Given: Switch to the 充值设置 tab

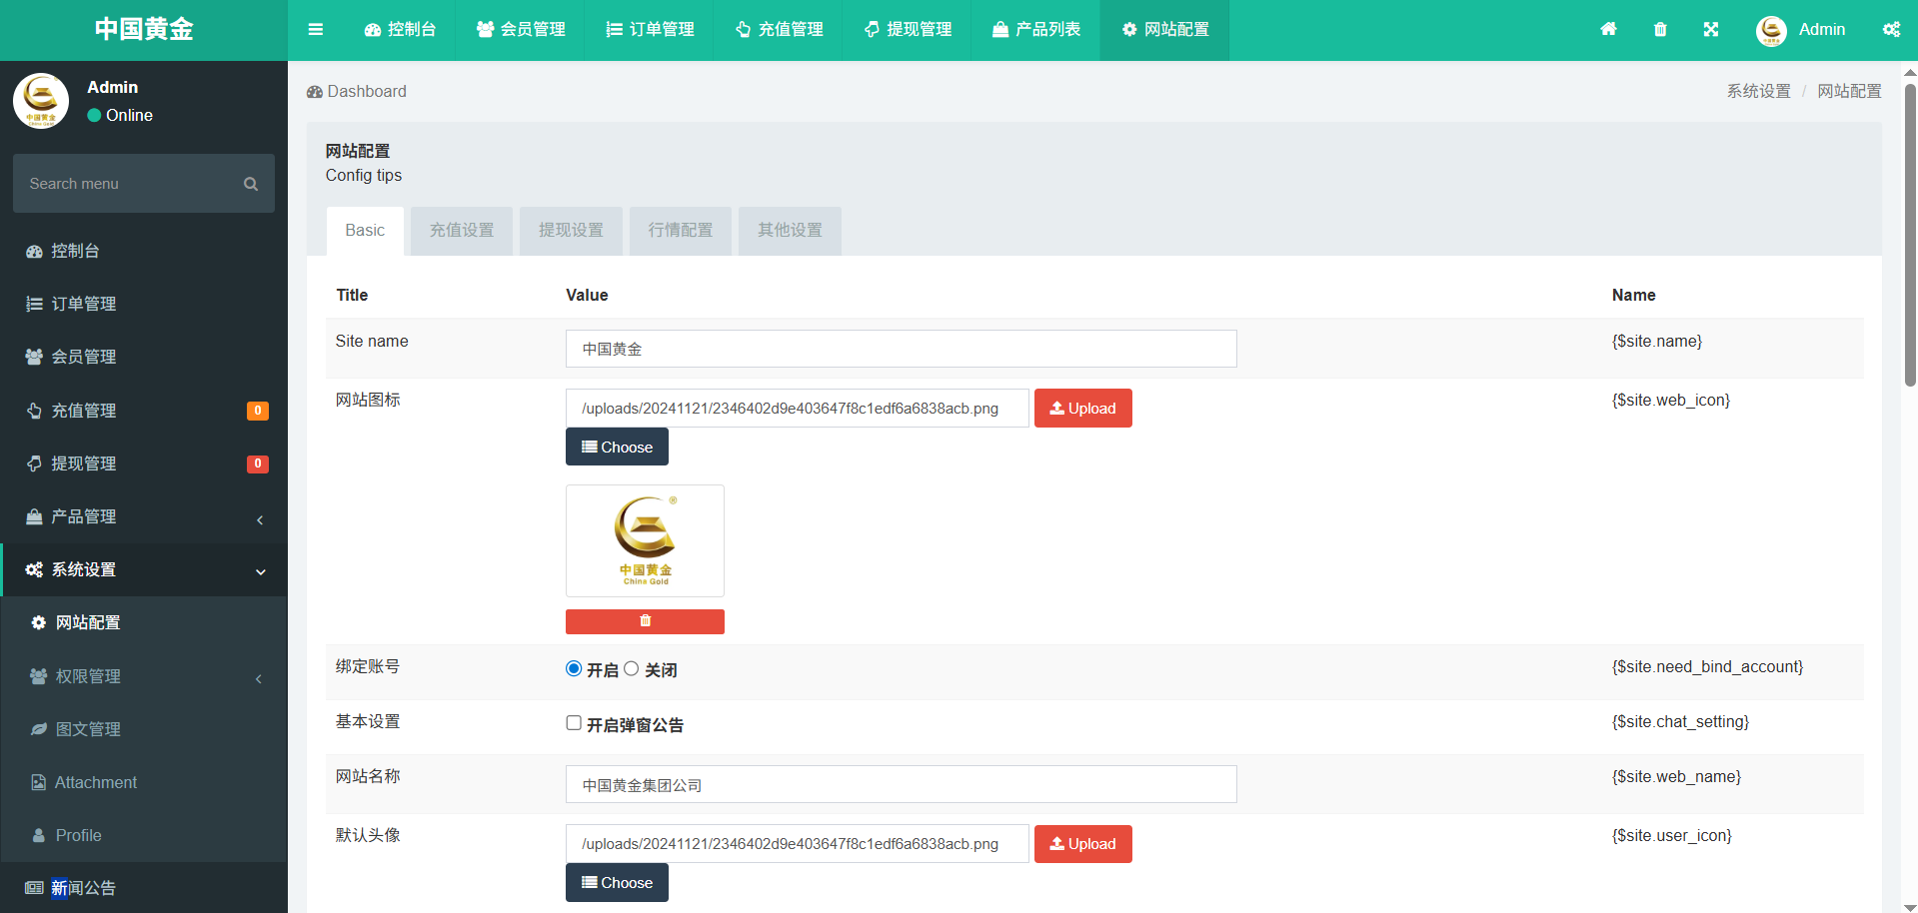Looking at the screenshot, I should (462, 231).
